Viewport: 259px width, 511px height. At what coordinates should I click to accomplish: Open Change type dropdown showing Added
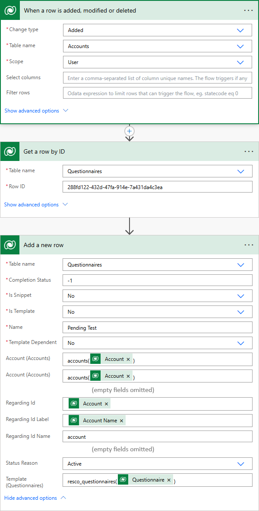click(158, 30)
